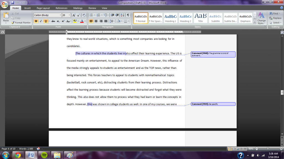
Task: Justify the paragraph text
Action: pyautogui.click(x=106, y=21)
